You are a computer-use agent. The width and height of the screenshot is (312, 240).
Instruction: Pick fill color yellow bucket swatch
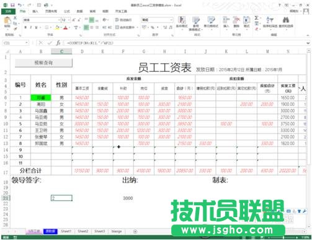(57, 27)
